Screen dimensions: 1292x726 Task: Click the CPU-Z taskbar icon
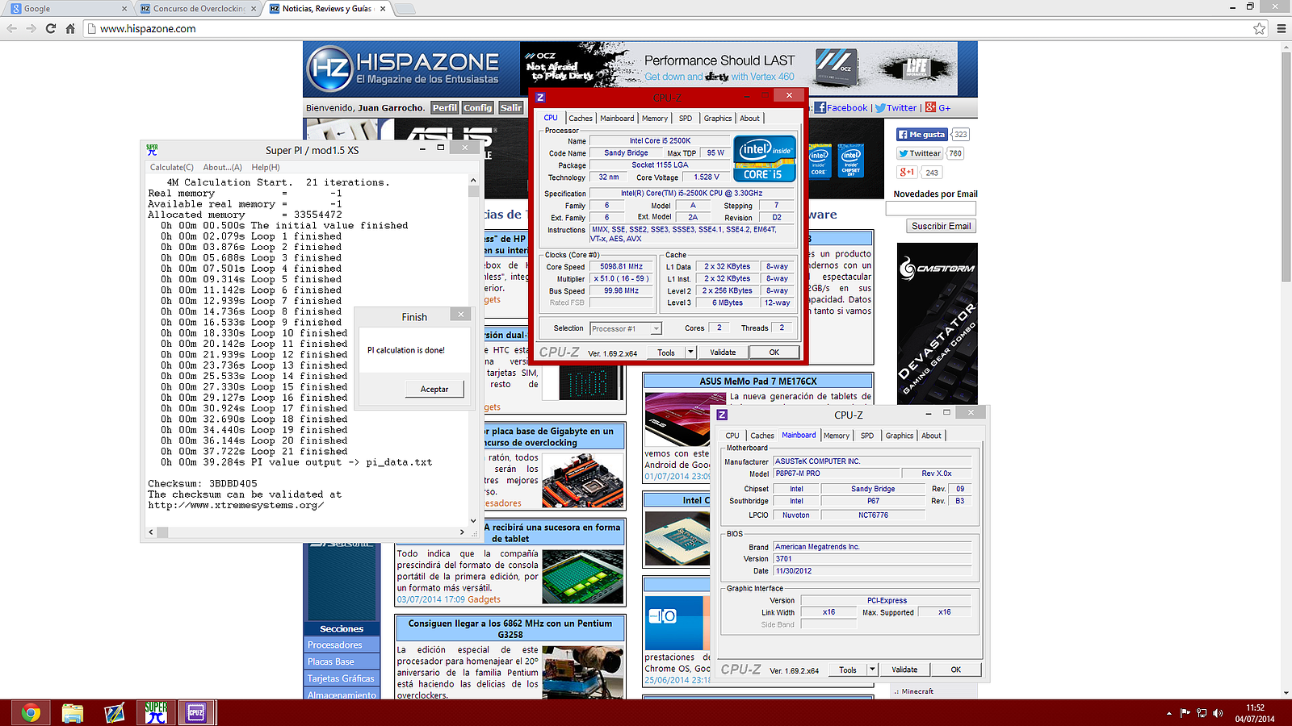195,713
